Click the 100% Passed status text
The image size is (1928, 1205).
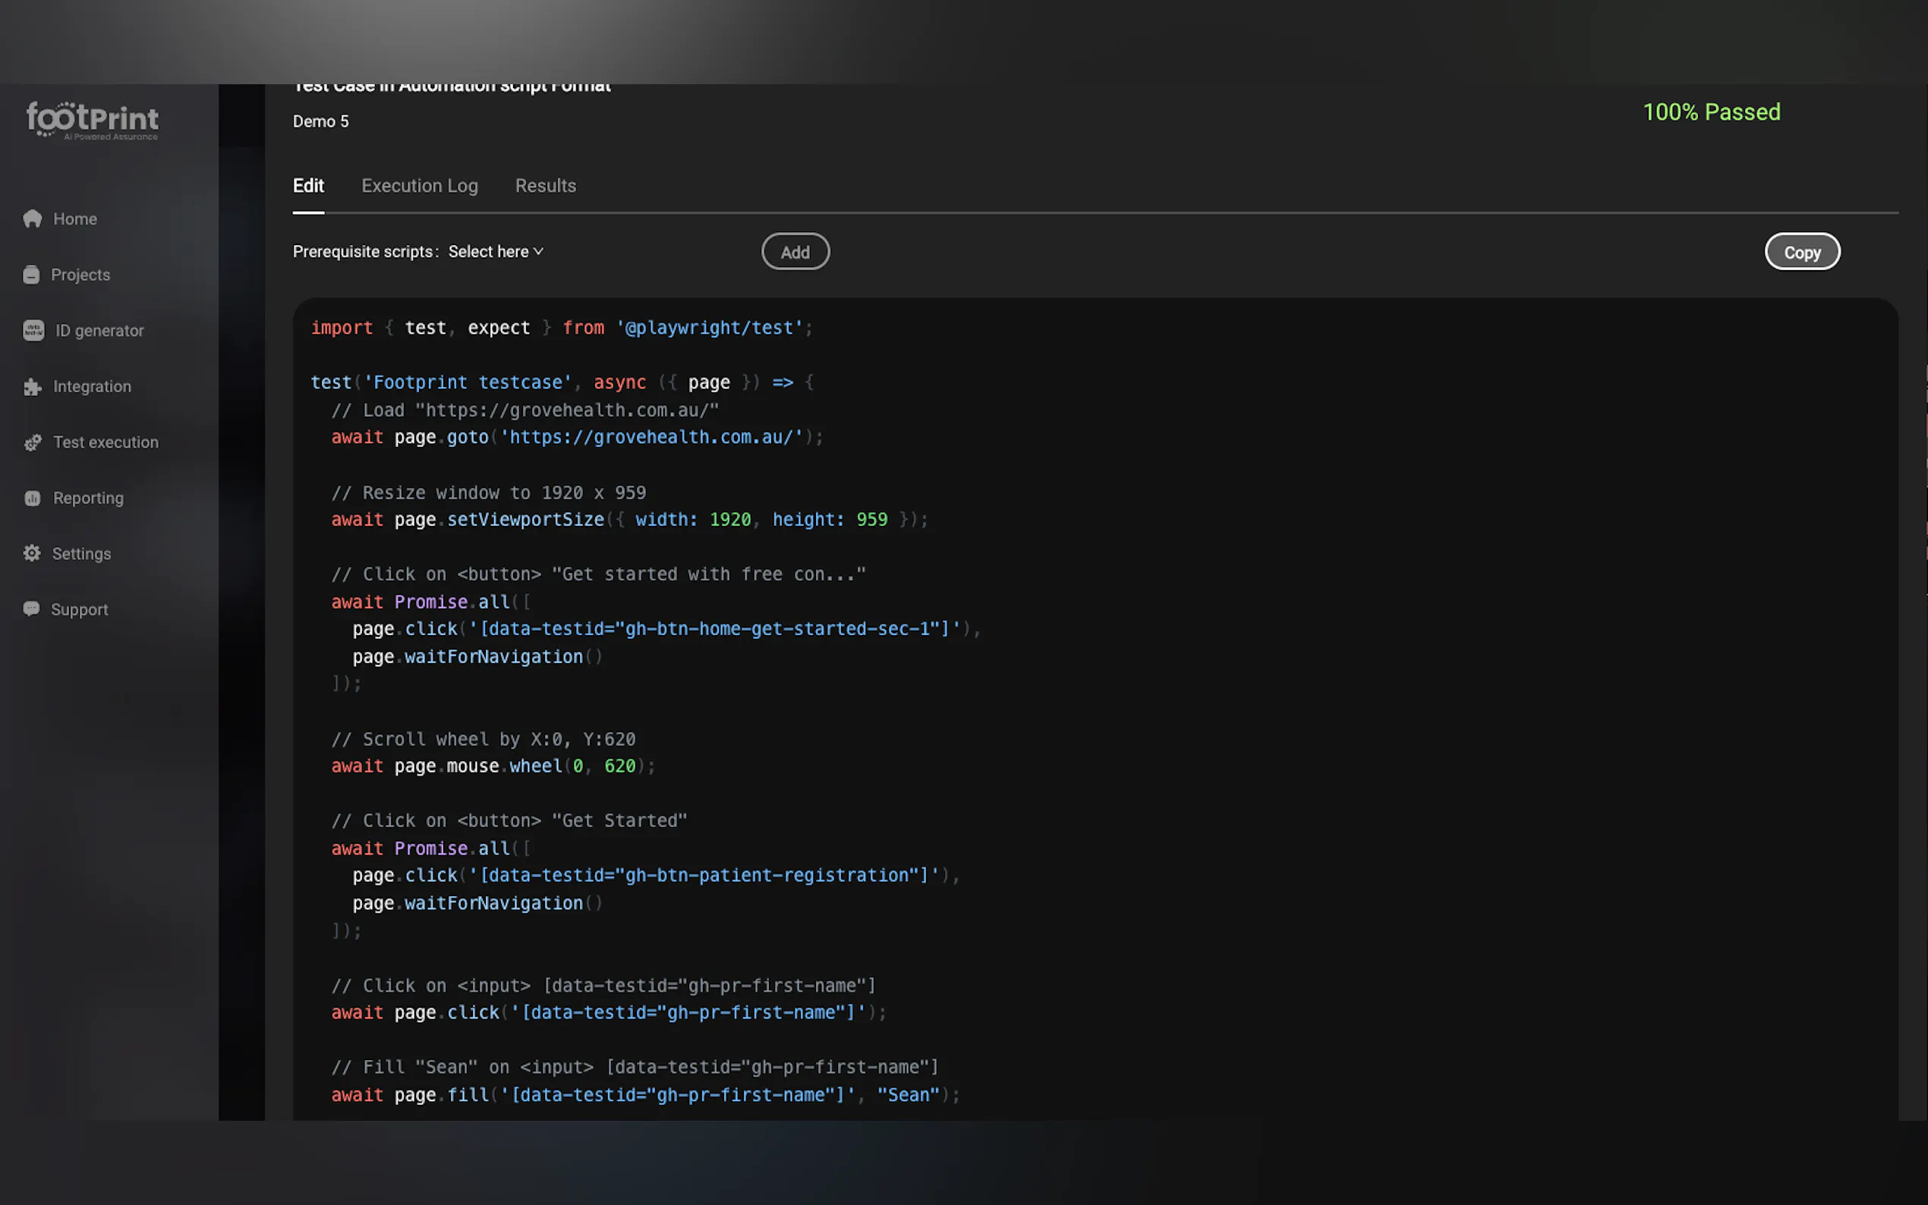tap(1710, 112)
